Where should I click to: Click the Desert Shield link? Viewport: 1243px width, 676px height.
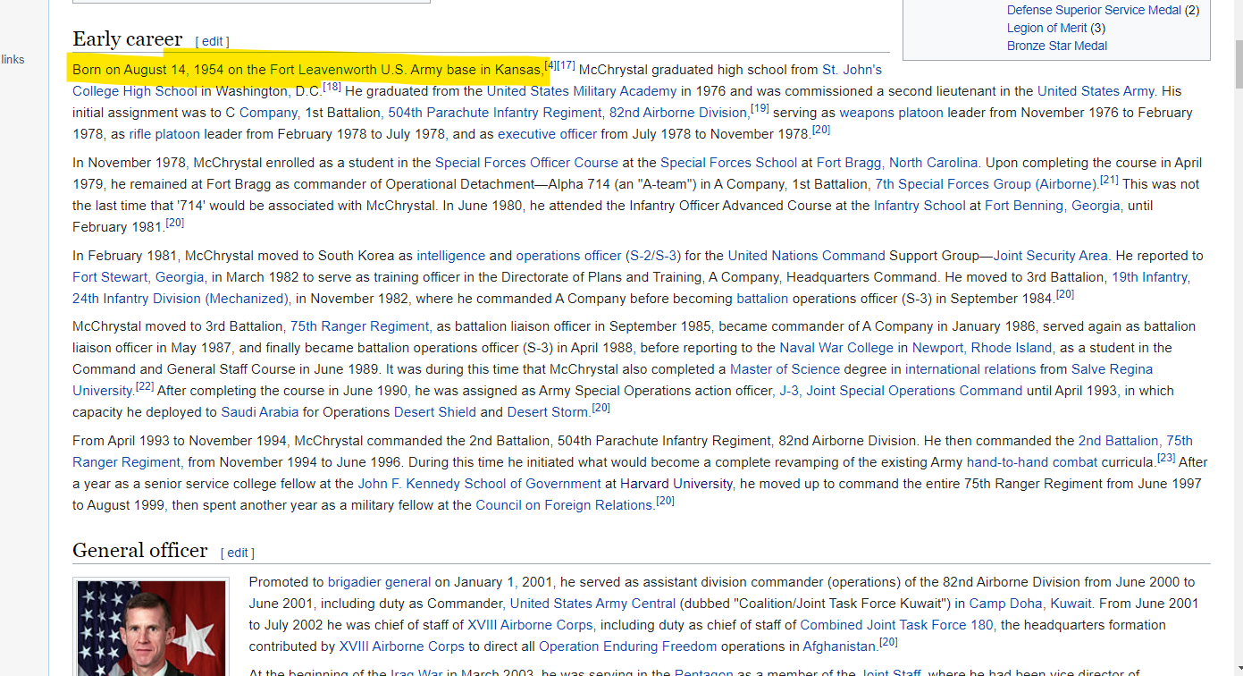coord(434,412)
